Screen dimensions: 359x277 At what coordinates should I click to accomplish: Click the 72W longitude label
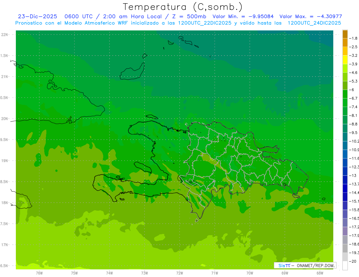tap(180, 273)
